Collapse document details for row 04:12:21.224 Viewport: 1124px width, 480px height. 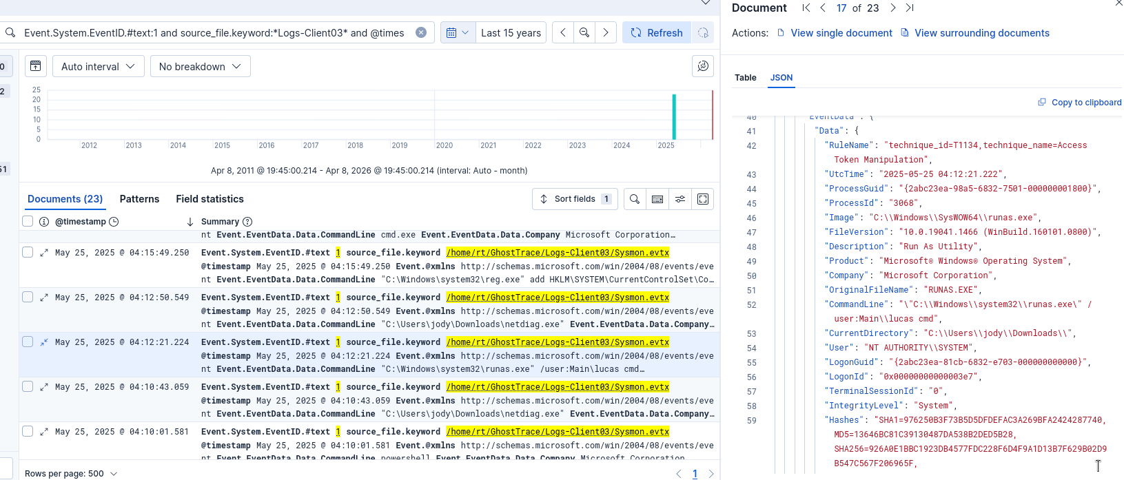point(44,342)
